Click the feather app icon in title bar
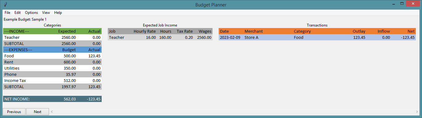The height and width of the screenshot is (118, 422). point(6,5)
